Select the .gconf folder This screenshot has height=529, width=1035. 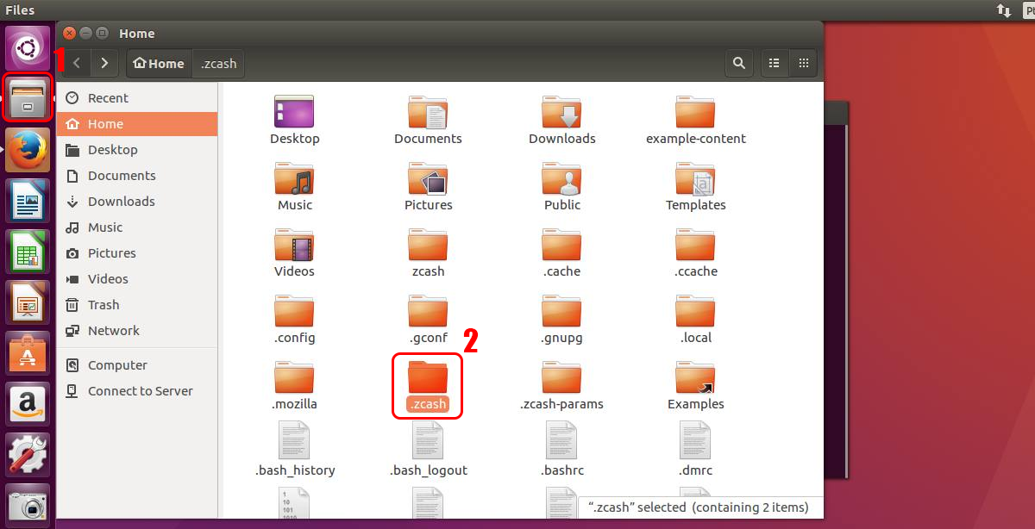click(428, 320)
